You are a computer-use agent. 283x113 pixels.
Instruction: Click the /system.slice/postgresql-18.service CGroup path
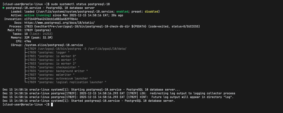pos(54,45)
